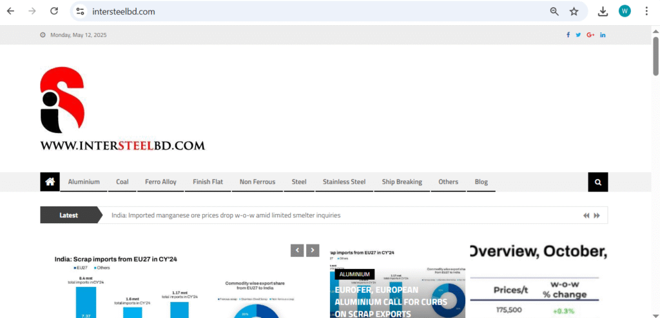Click the page vertical scrollbar thumb
660x318 pixels.
click(x=655, y=56)
